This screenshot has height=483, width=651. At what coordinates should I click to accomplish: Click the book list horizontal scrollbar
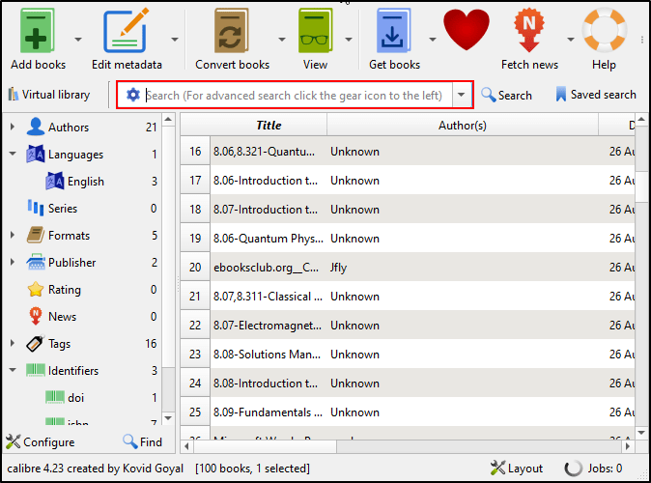pyautogui.click(x=265, y=446)
